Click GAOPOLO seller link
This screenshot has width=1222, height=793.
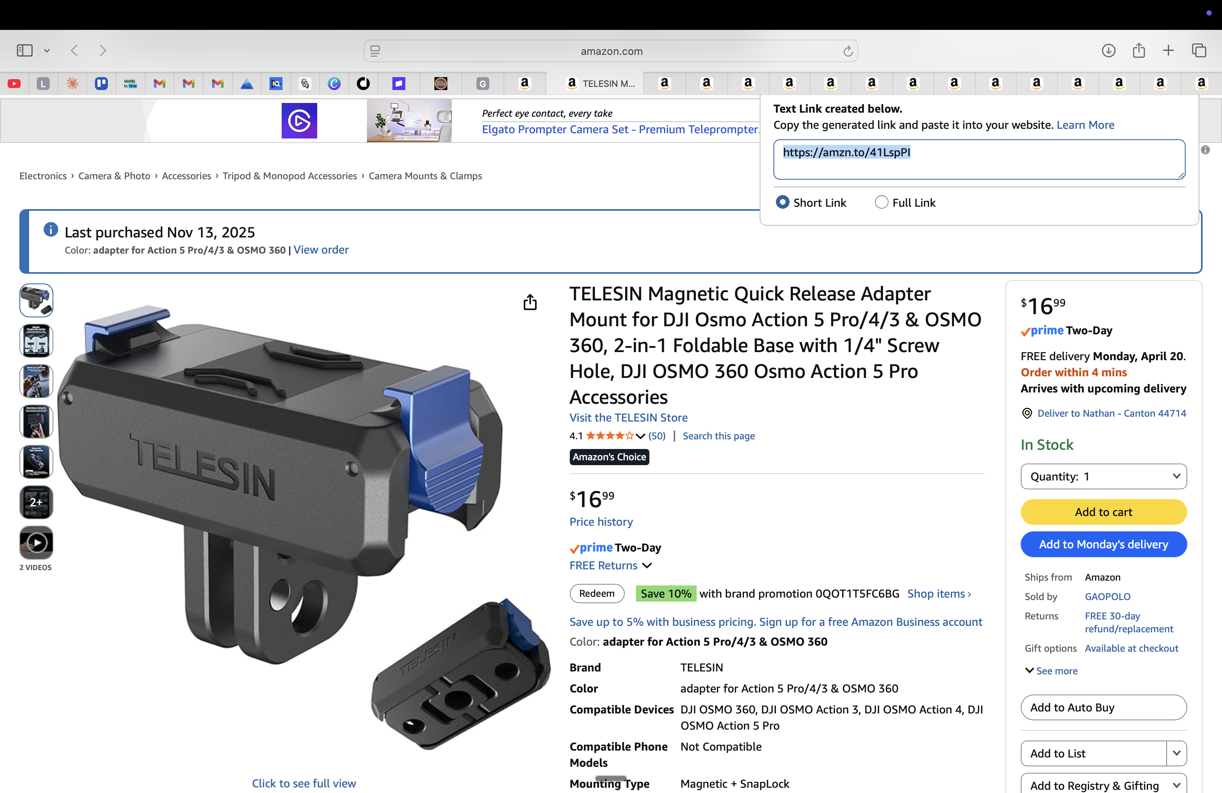1108,596
